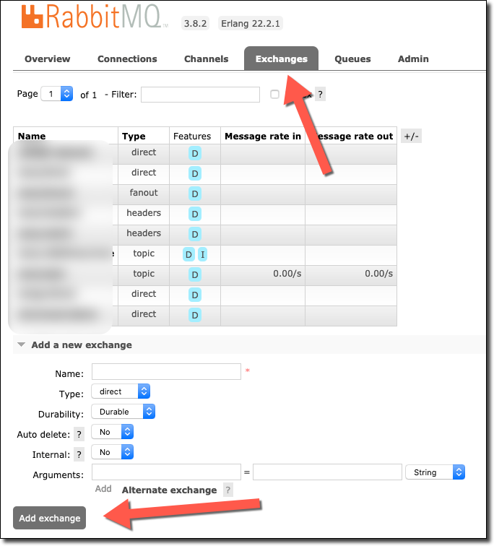Sort by Message rate in header
The height and width of the screenshot is (546, 494).
[263, 136]
